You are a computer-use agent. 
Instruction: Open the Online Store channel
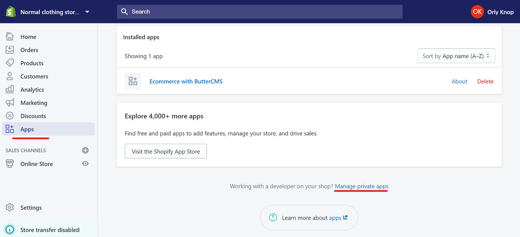point(36,164)
